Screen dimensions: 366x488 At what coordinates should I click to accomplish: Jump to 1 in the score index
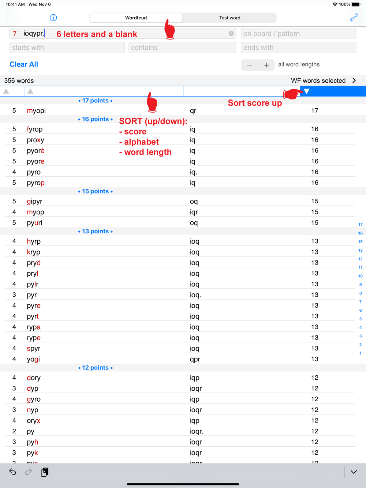[361, 353]
